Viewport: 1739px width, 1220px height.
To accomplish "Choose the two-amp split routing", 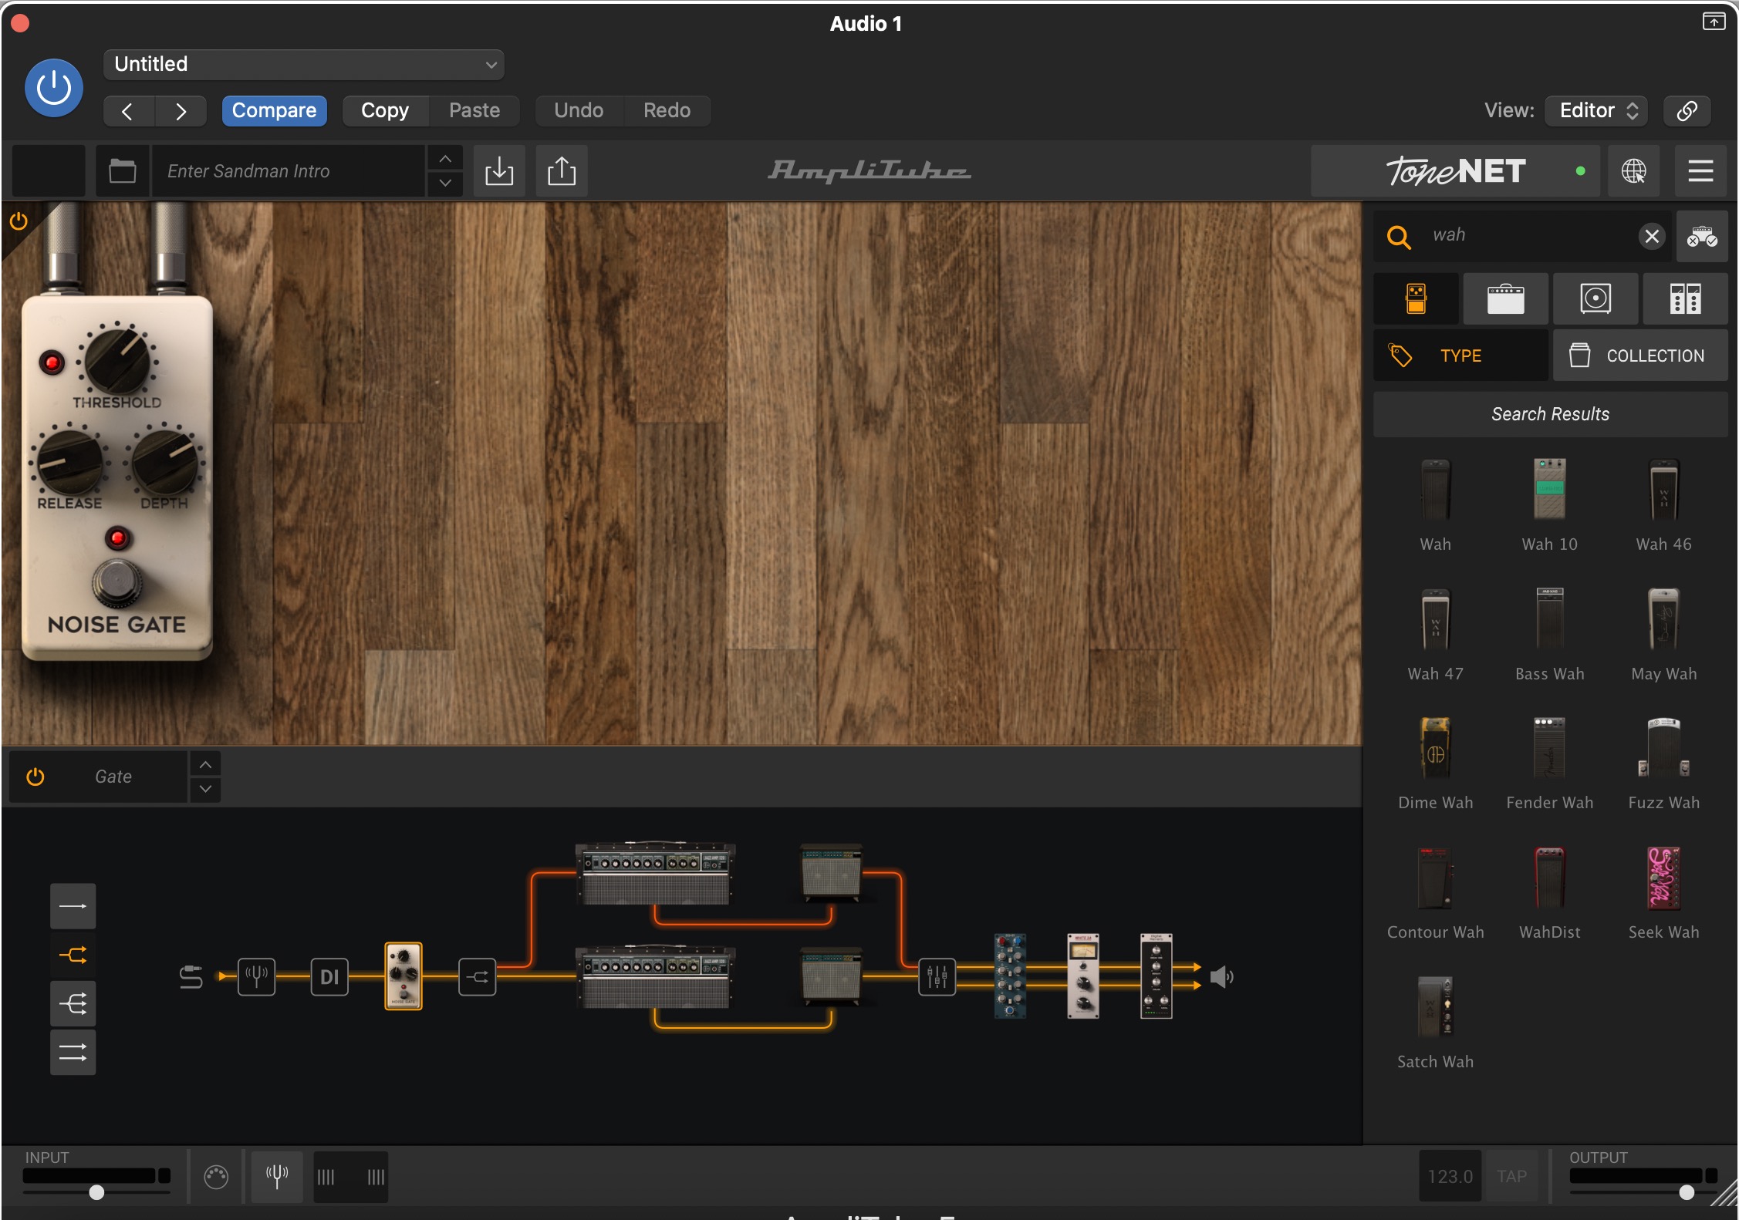I will [73, 955].
